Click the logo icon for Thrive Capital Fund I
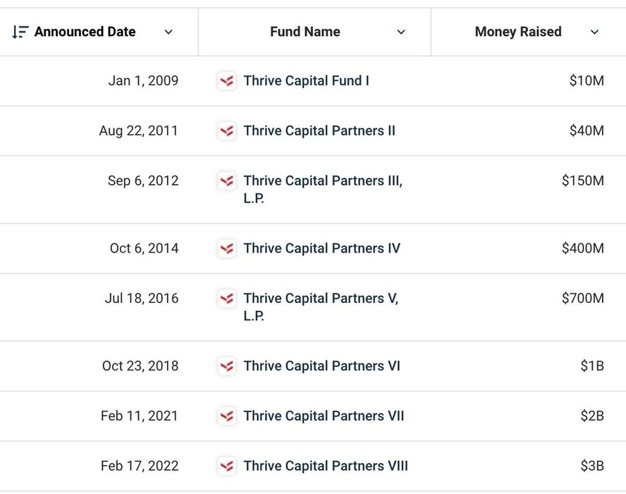The image size is (626, 494). click(226, 81)
